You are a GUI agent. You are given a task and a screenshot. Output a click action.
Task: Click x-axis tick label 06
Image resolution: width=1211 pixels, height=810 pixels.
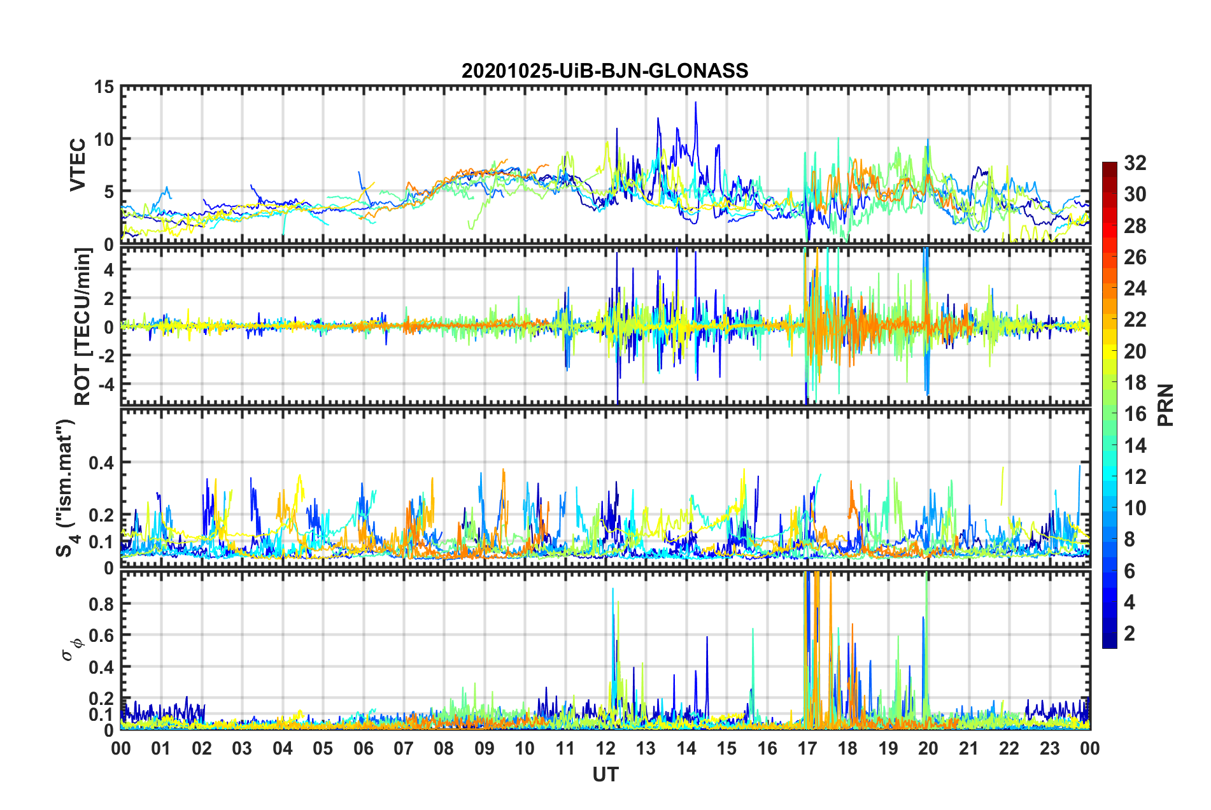click(x=364, y=748)
